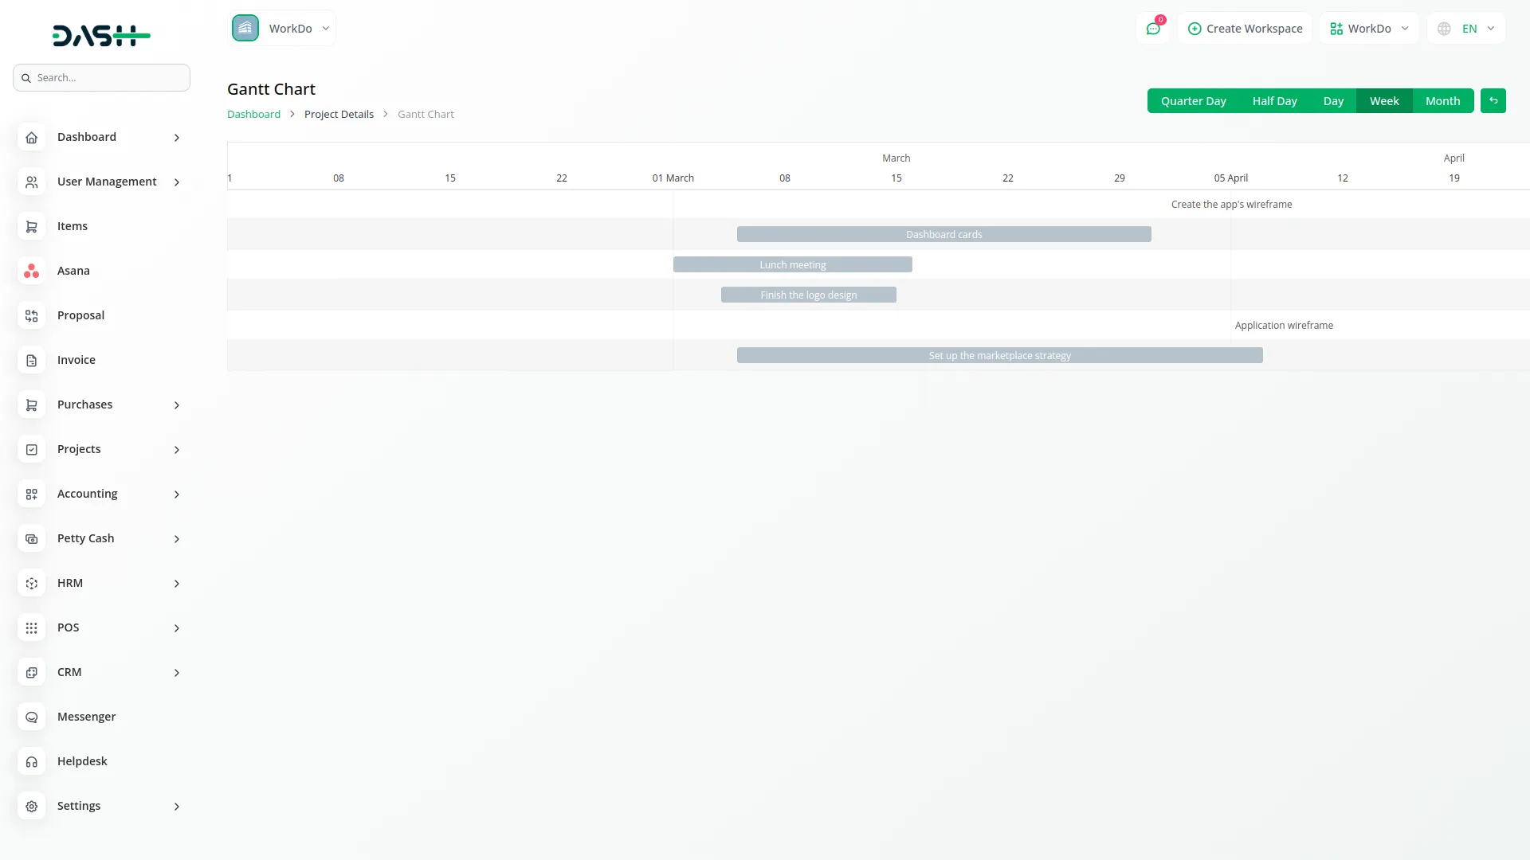Click the Messenger chat bubble icon

31,717
